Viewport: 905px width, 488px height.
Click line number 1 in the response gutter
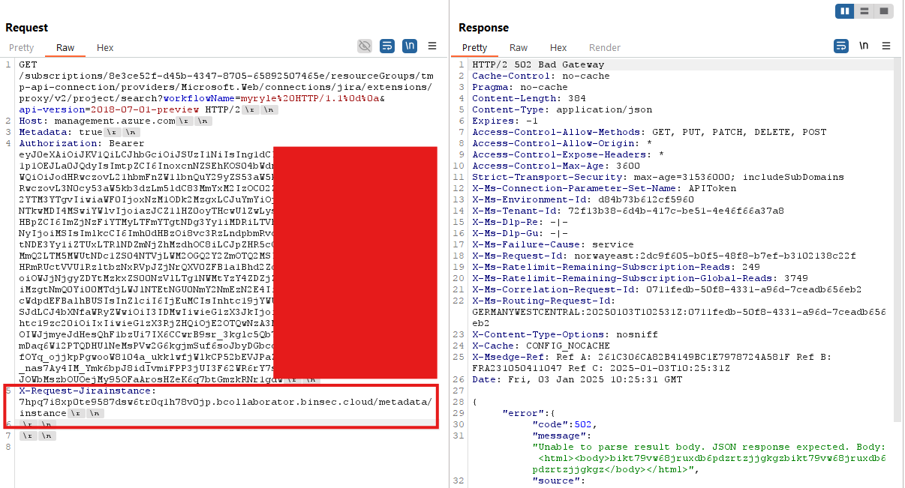pos(461,64)
